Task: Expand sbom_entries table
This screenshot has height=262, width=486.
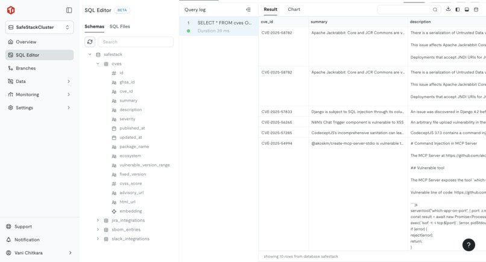Action: pos(98,230)
